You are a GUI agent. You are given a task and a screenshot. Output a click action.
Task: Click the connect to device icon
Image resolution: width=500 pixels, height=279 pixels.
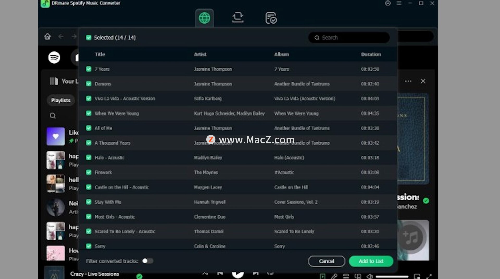[358, 276]
